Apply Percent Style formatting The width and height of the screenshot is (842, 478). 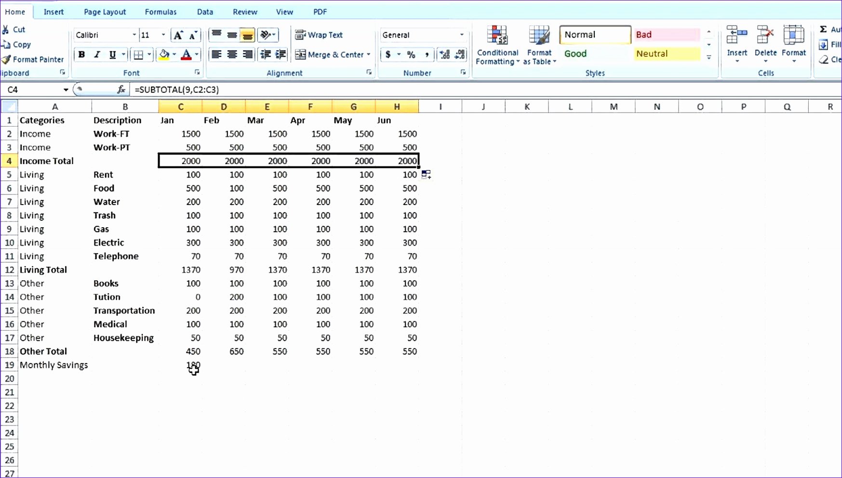411,54
